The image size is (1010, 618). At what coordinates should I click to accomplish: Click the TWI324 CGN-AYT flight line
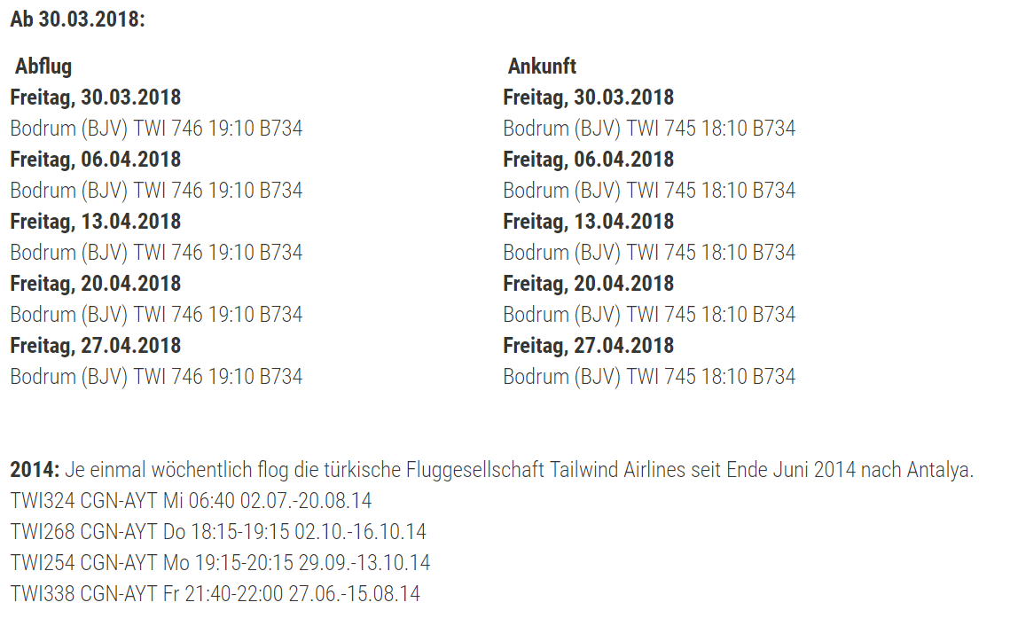pos(191,501)
